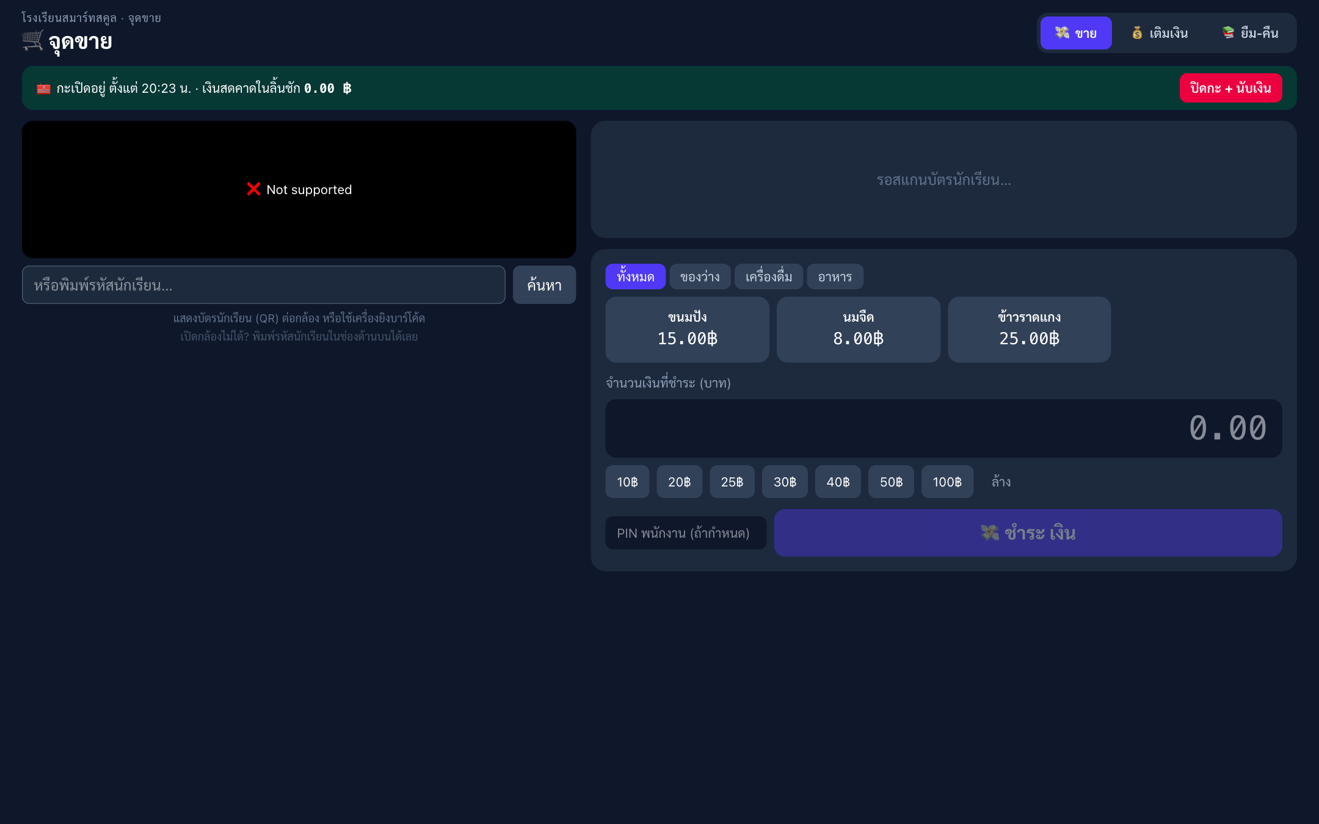Focus the PIN พนักงาน input field
Screen dimensions: 1319x824
[686, 533]
